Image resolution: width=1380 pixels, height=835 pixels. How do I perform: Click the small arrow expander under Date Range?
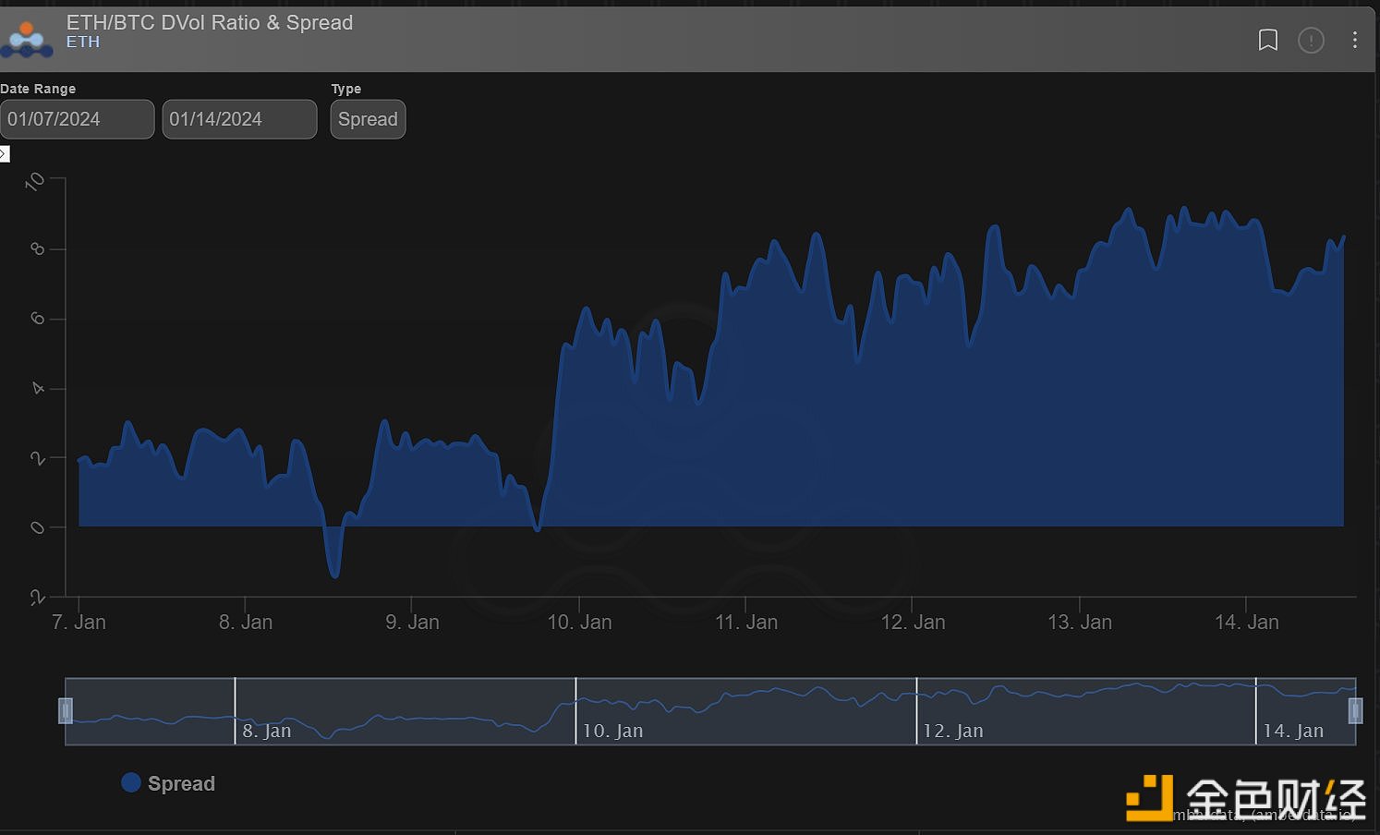click(4, 153)
